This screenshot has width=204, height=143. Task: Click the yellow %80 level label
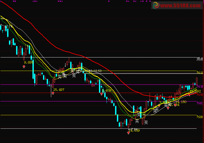point(200,117)
